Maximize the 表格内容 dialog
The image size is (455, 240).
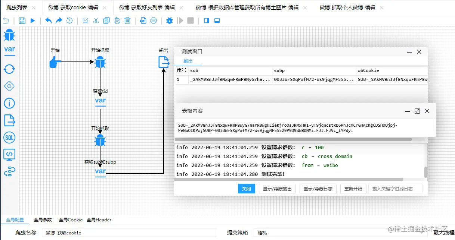[417, 111]
